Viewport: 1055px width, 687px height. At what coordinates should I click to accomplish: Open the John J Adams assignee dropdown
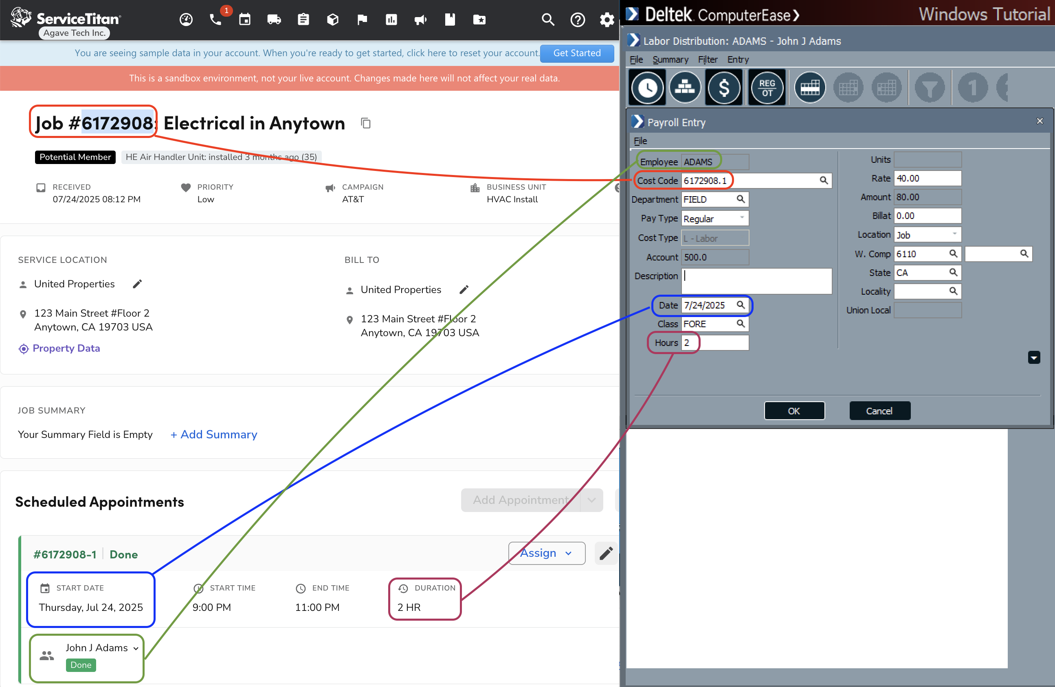(x=137, y=648)
